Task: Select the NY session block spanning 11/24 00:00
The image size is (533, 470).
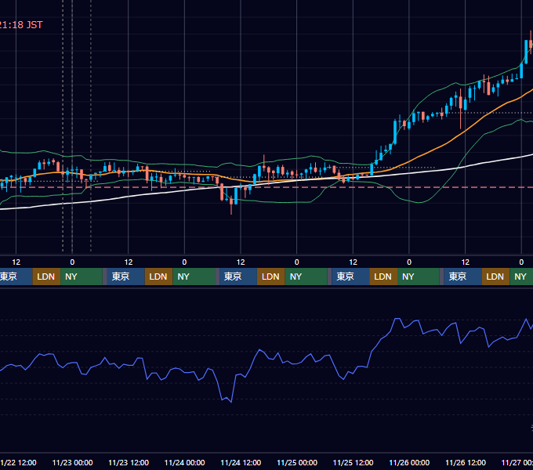Action: point(194,277)
